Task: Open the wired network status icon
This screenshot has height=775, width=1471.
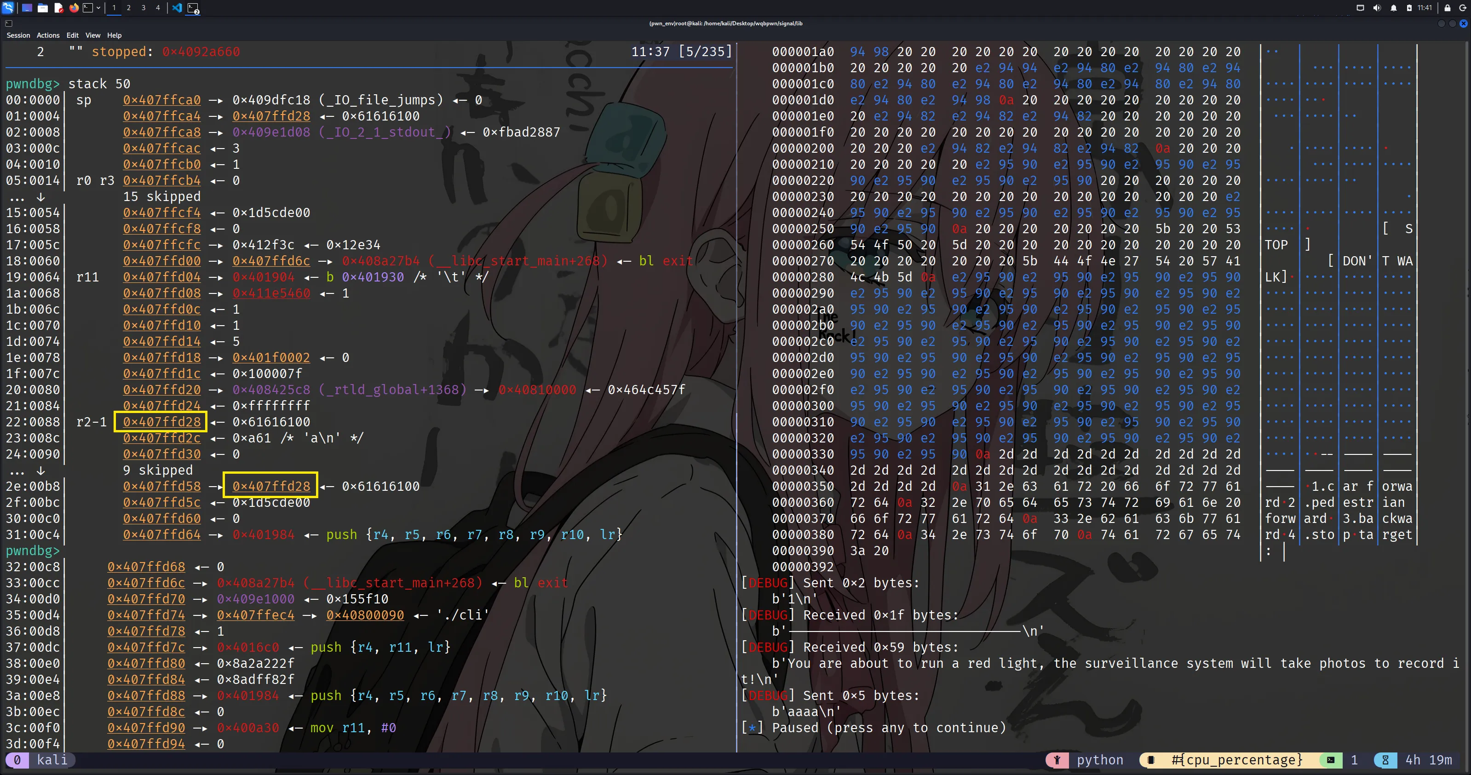Action: tap(1360, 8)
